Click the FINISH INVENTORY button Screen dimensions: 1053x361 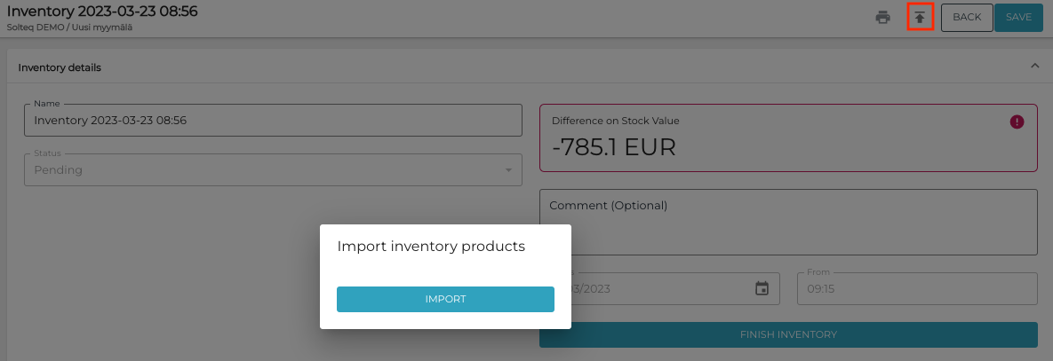(x=788, y=334)
